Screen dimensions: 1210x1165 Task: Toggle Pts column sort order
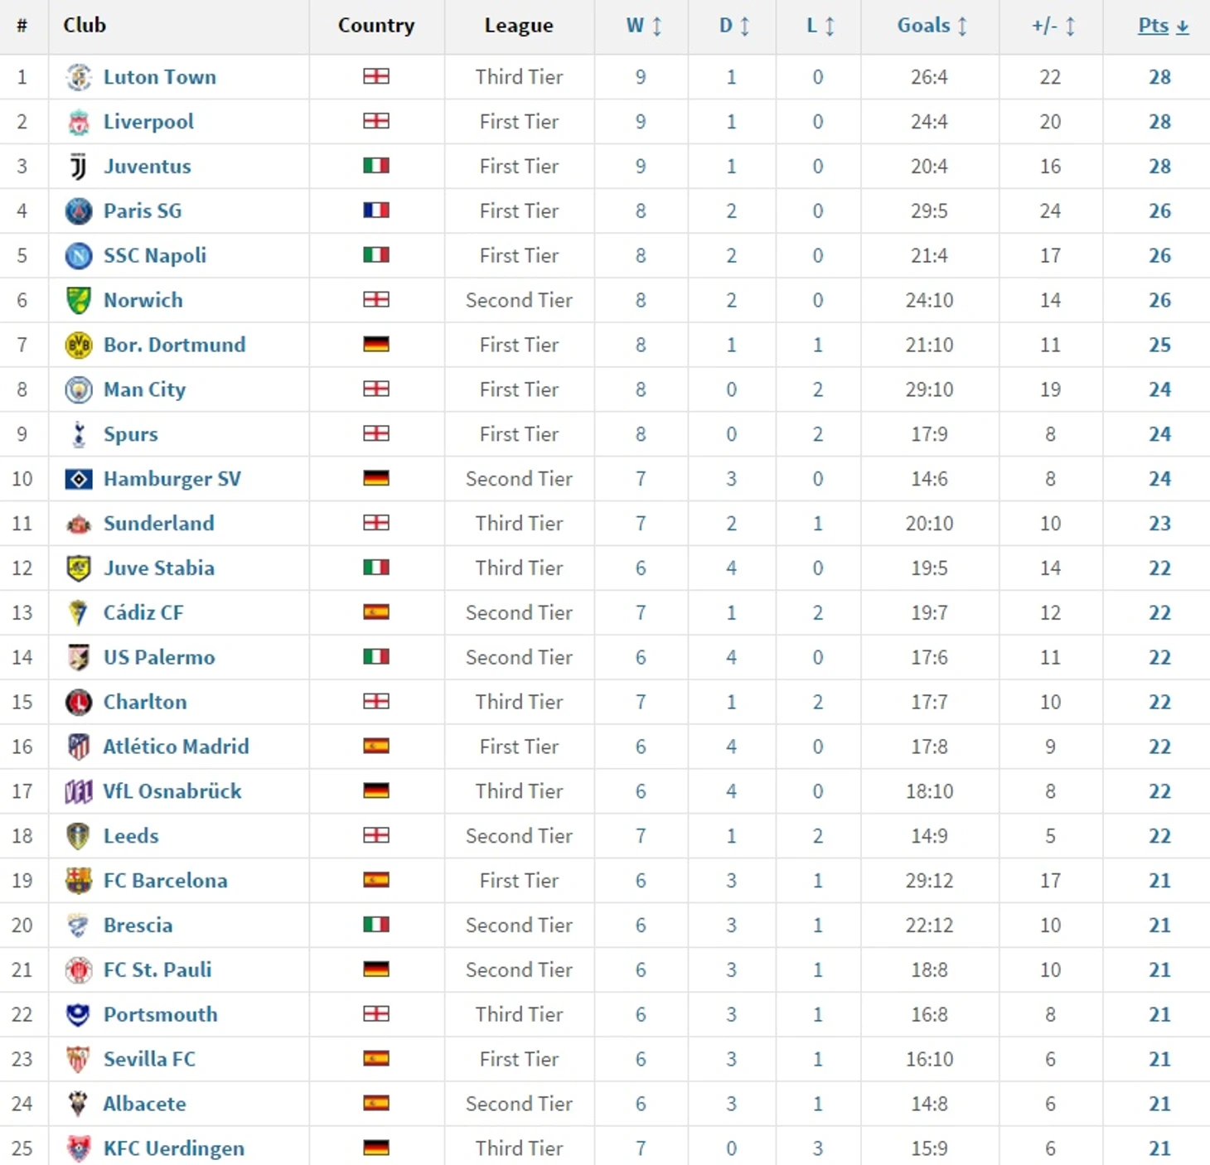click(x=1163, y=26)
